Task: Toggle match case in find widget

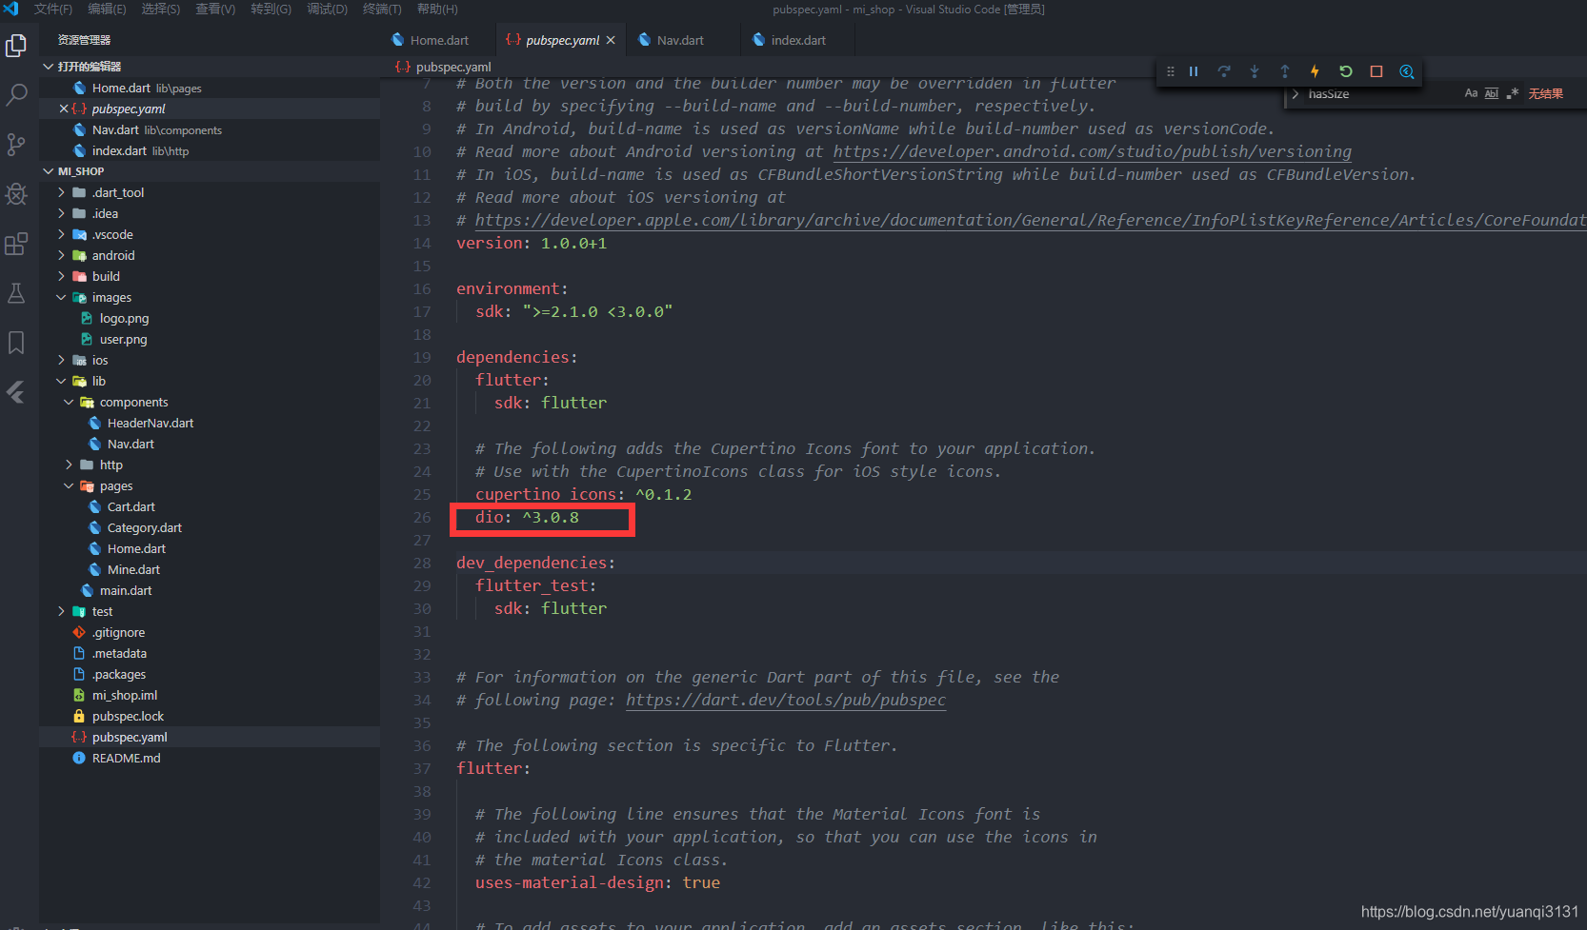Action: click(x=1471, y=93)
